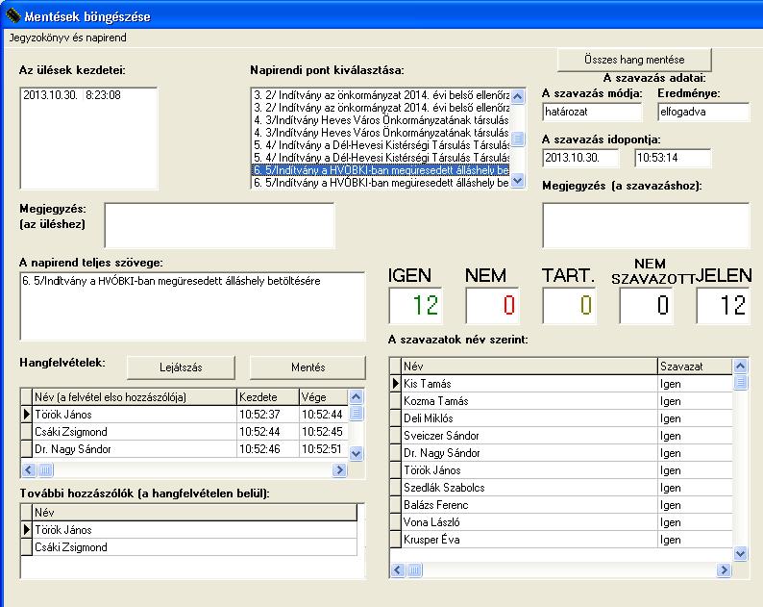This screenshot has height=607, width=763.
Task: Click the Lejátszás playback button
Action: 181,367
